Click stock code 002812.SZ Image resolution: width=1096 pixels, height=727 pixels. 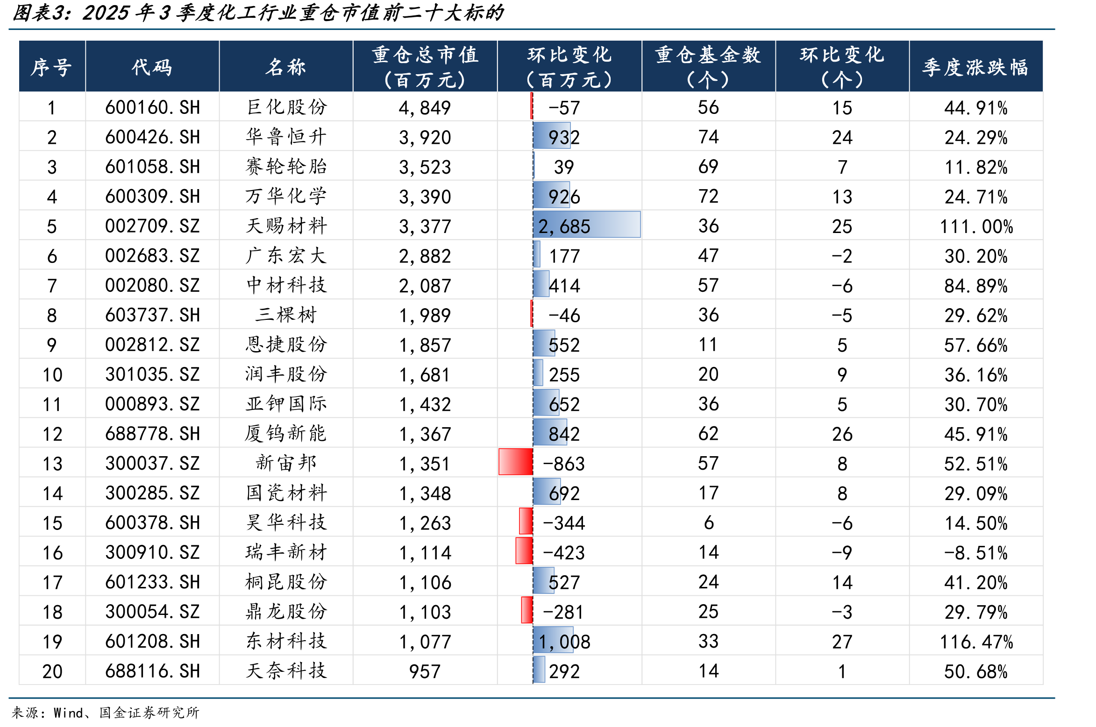pos(152,345)
